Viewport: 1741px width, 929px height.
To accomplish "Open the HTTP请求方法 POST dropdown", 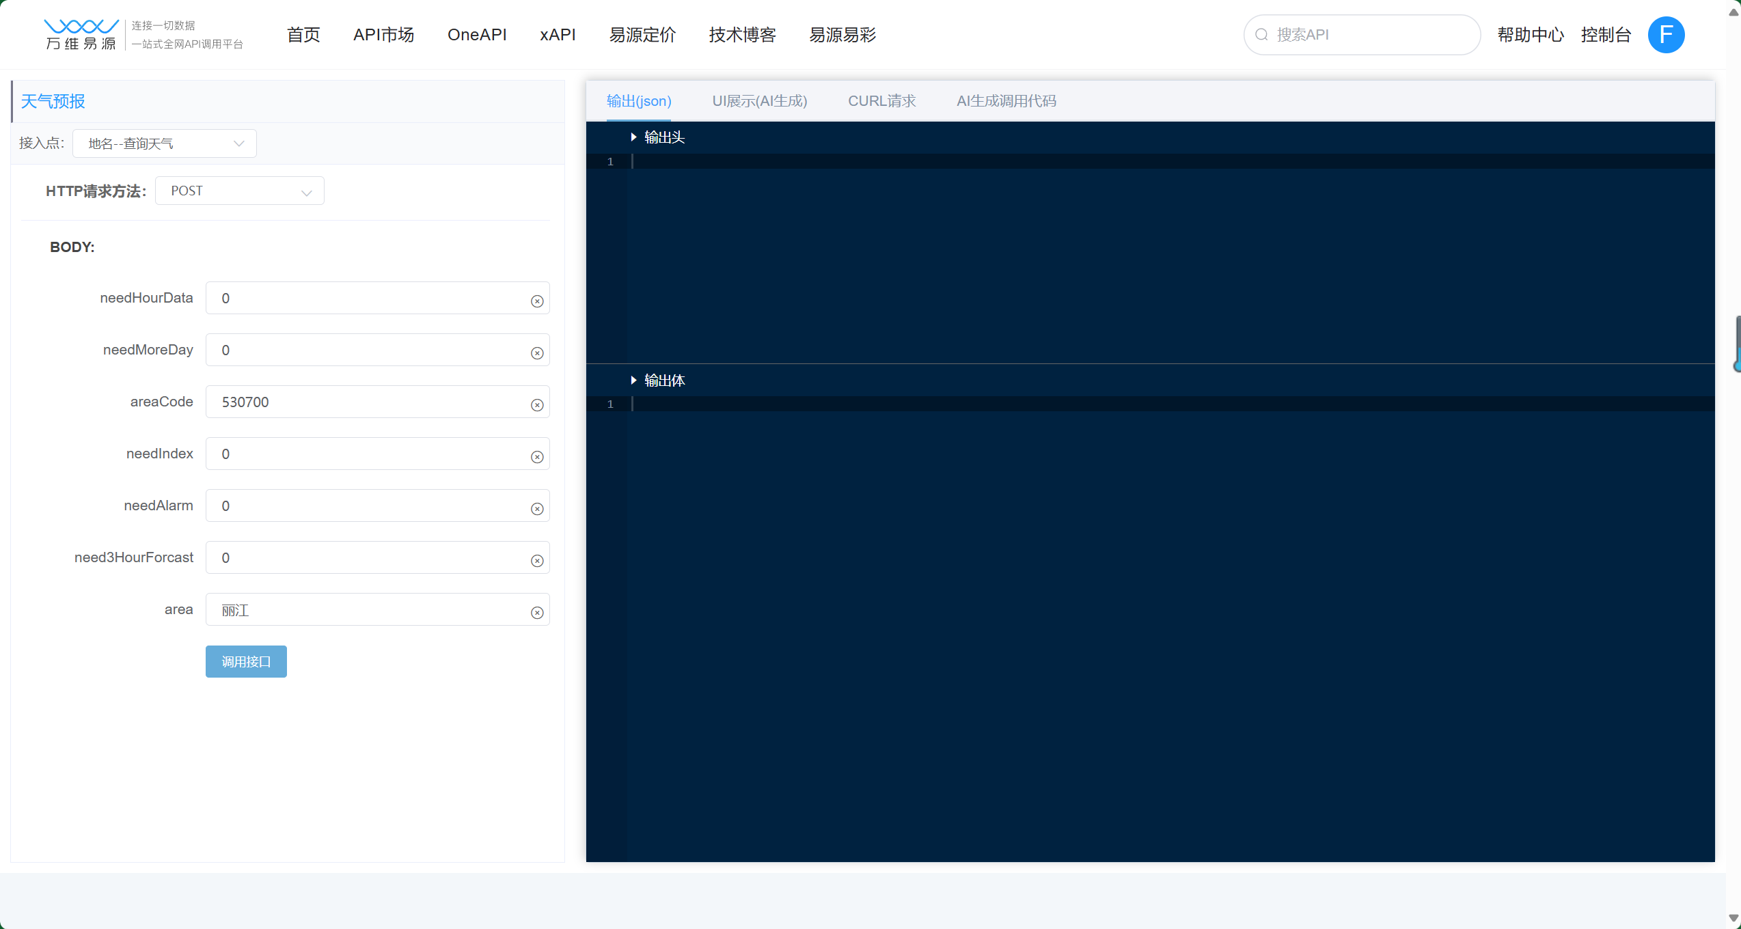I will (x=240, y=191).
